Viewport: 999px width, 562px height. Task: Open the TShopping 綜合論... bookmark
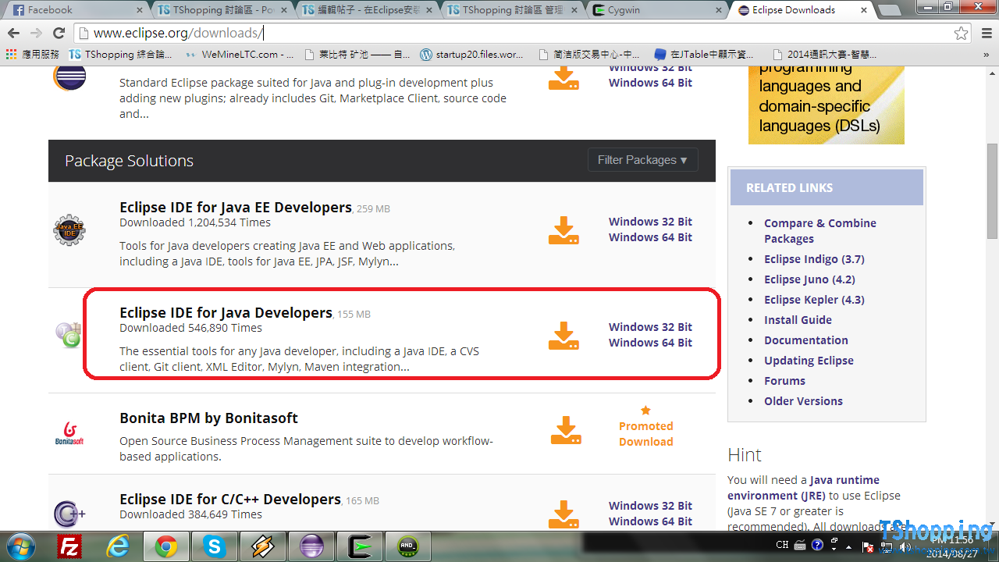[121, 55]
